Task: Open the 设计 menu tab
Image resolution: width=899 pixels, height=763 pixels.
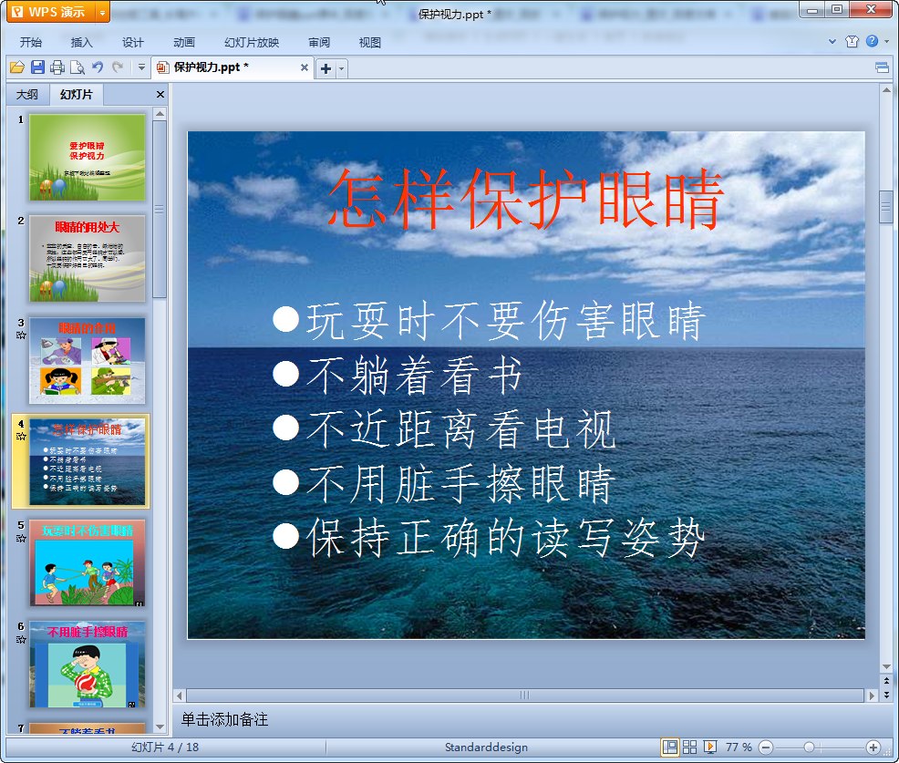Action: tap(132, 43)
